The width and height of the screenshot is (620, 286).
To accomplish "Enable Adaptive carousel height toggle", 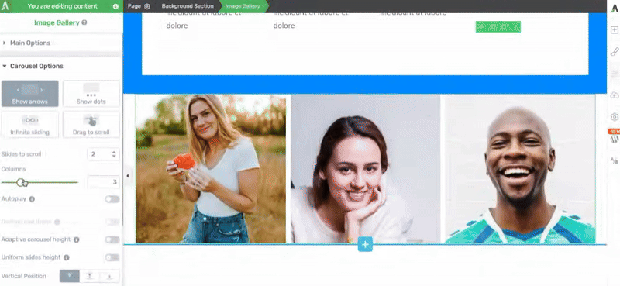I will 112,239.
